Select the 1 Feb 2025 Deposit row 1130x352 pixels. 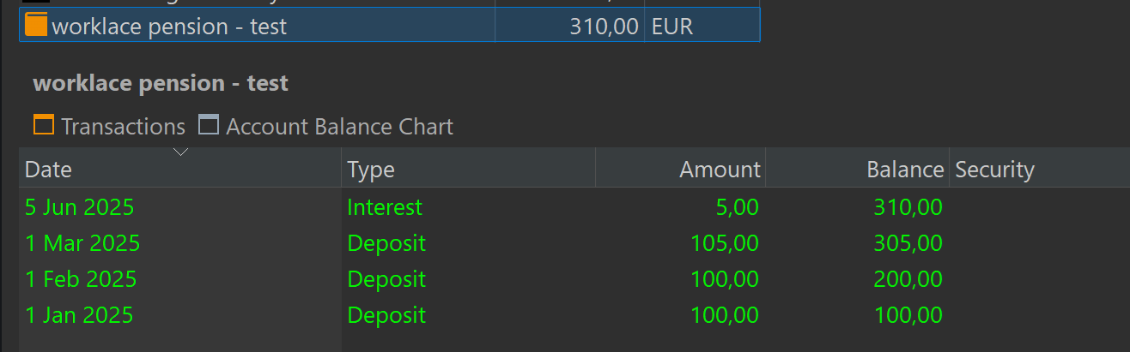pyautogui.click(x=574, y=279)
